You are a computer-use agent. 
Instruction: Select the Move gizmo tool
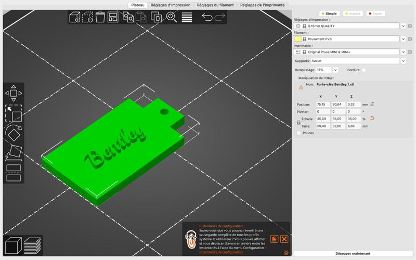click(14, 93)
